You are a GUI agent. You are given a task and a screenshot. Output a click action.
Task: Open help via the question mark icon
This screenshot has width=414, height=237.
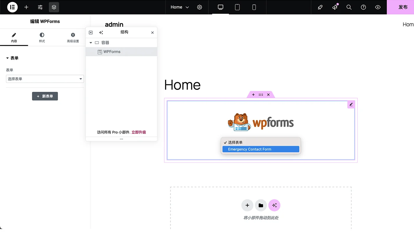tap(363, 7)
